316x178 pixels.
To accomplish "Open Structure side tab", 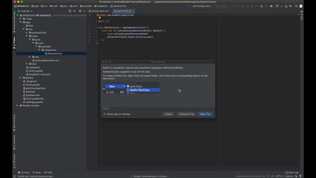I will point(14,161).
